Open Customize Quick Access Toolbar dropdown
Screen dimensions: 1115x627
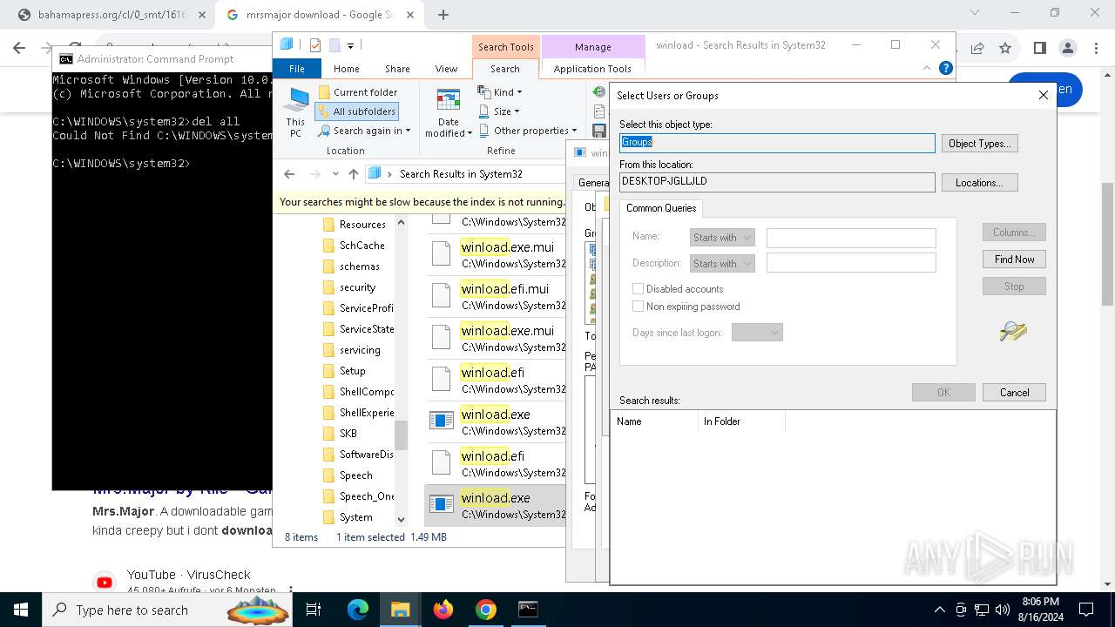[350, 45]
